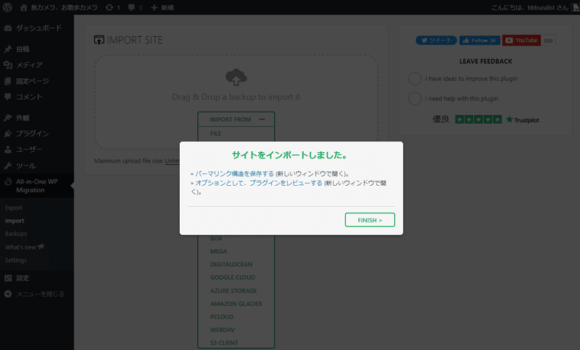This screenshot has width=580, height=350.
Task: Choose AZURE STORAGE import source
Action: [233, 291]
